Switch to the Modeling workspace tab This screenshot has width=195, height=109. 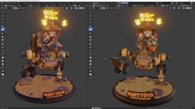pos(31,3)
